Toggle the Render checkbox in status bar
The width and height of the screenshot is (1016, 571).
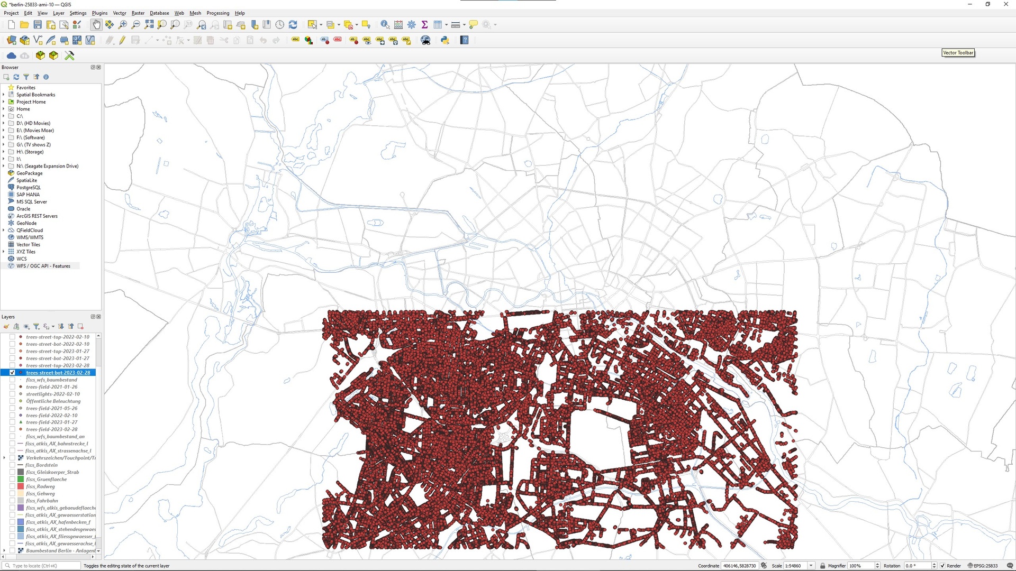(x=942, y=566)
